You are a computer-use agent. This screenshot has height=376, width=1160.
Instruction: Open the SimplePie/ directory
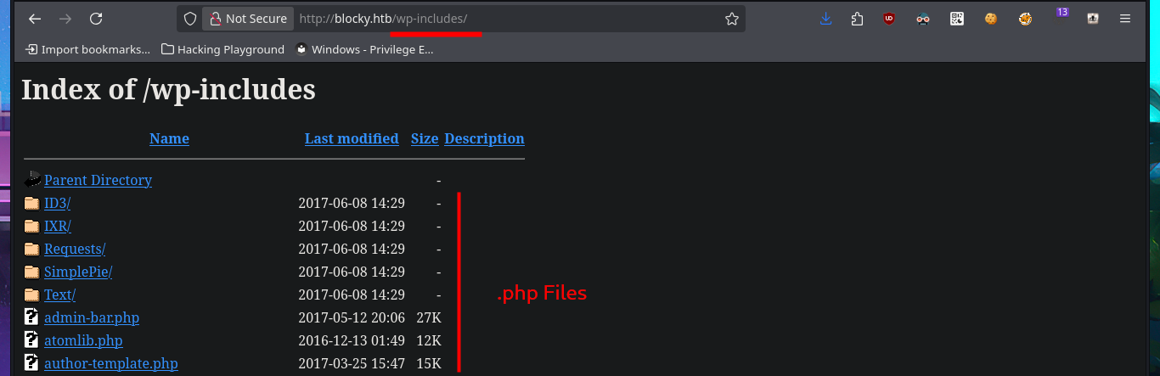coord(78,272)
